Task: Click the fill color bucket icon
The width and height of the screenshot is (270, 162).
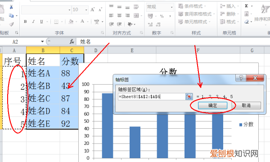Action: click(71, 22)
